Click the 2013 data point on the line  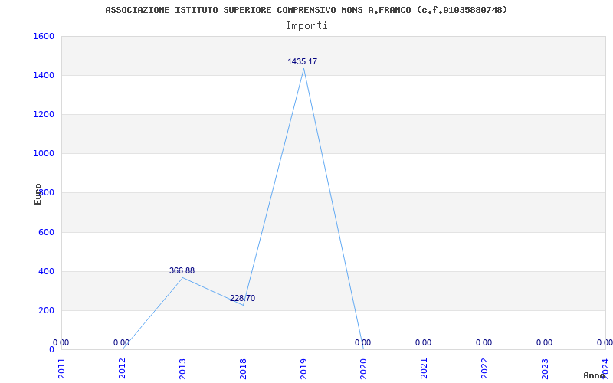182,278
